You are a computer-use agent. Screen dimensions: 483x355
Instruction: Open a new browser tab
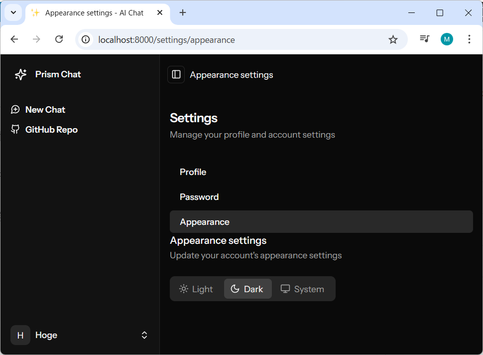pos(183,13)
